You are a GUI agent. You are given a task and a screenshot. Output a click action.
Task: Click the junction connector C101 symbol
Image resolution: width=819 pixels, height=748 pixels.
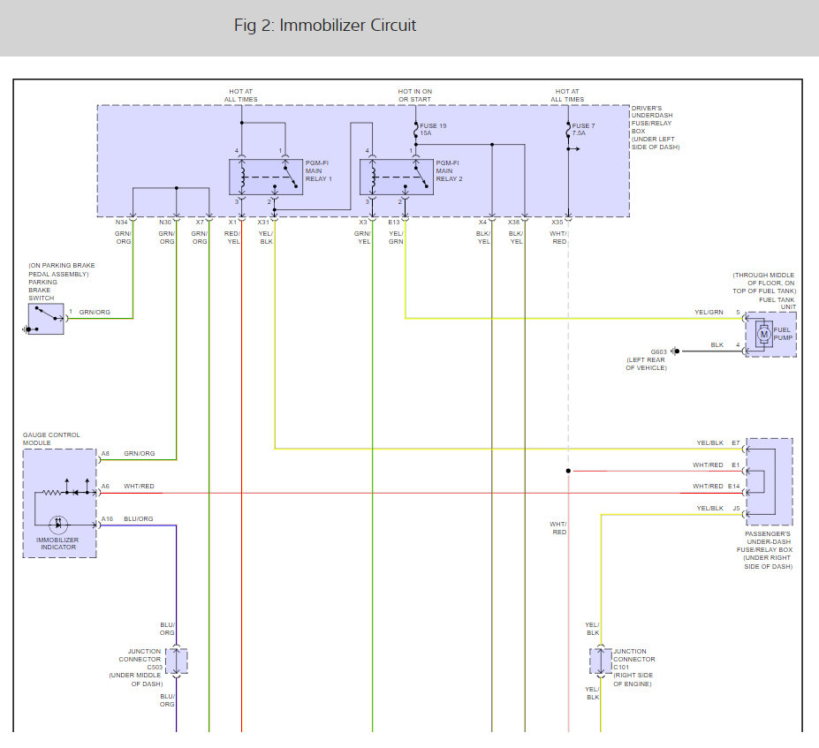click(601, 661)
